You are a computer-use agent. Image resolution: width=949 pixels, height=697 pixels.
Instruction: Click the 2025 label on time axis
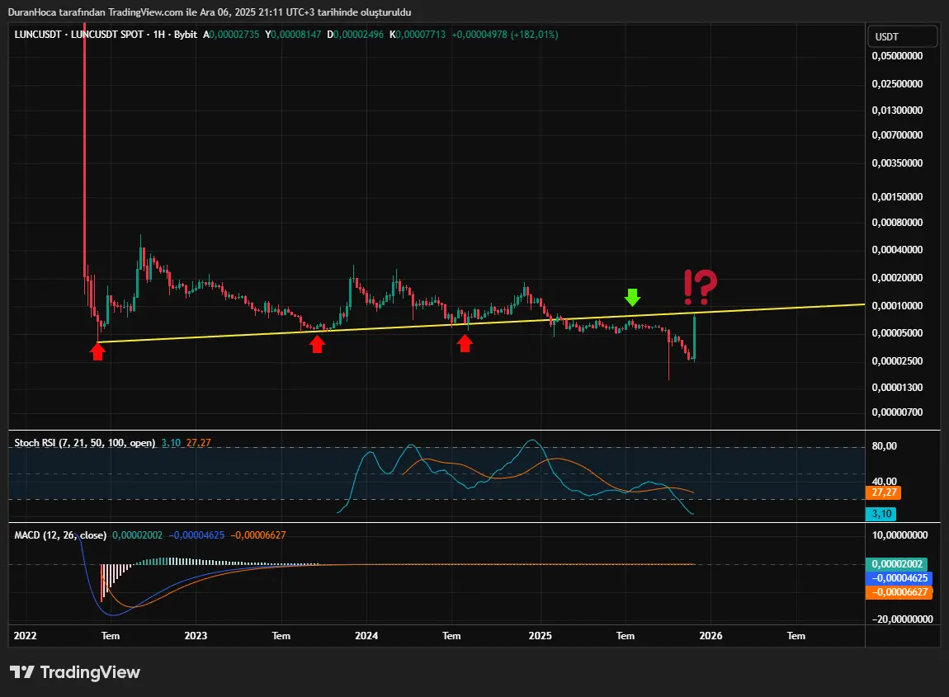coord(540,635)
